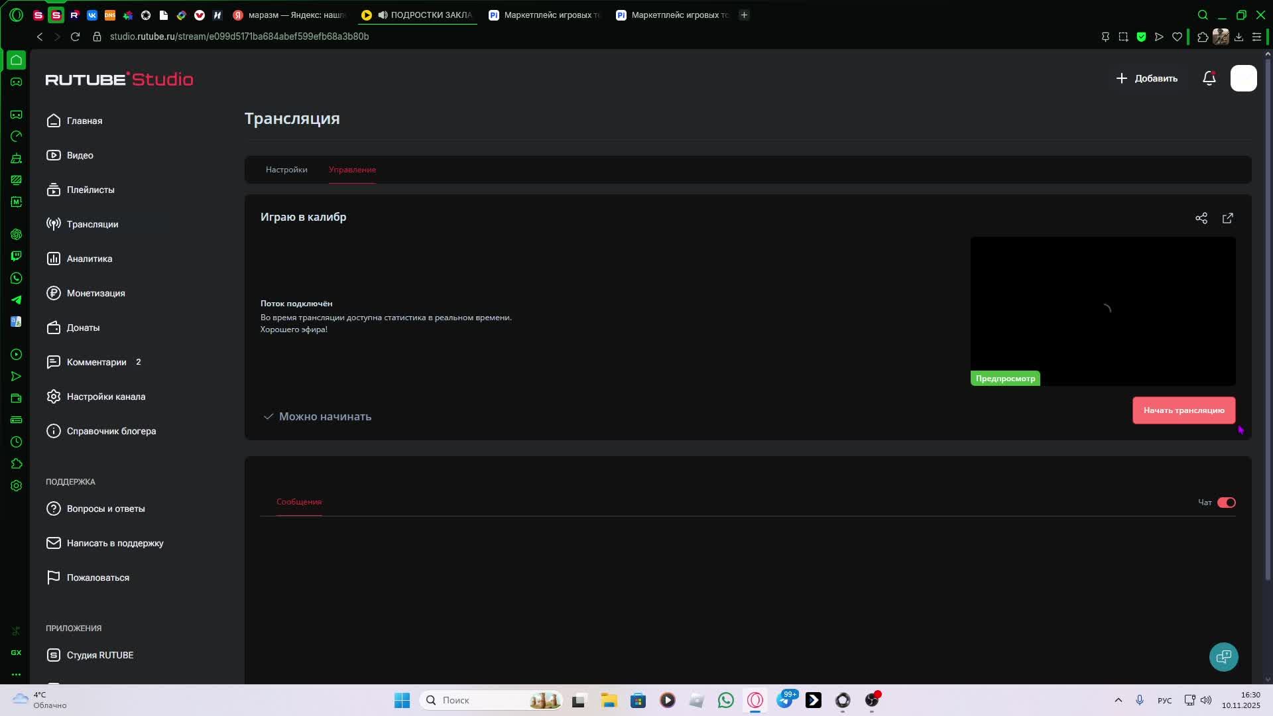This screenshot has height=716, width=1273.
Task: Open WhatsApp in the Opera GX sidebar
Action: tap(17, 278)
